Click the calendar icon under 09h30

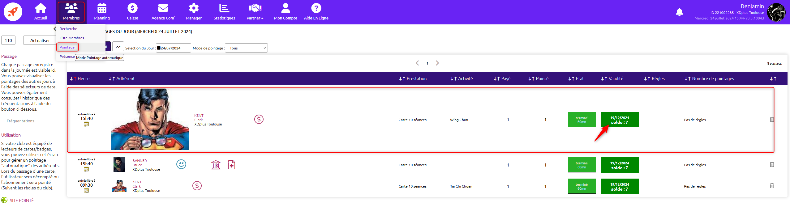(86, 191)
